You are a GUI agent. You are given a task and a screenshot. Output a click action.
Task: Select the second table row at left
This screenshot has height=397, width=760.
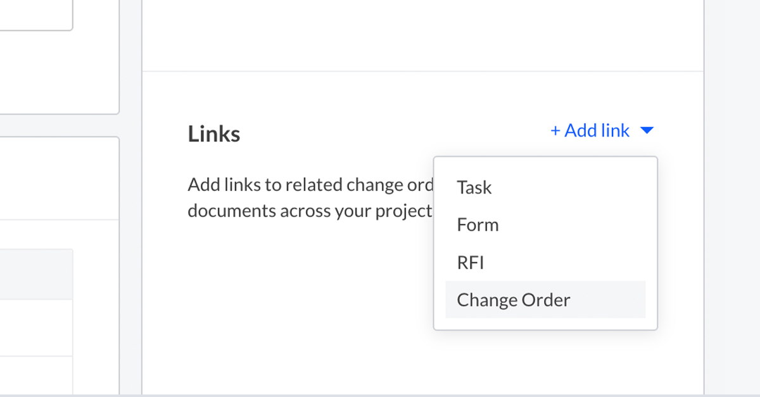36,373
